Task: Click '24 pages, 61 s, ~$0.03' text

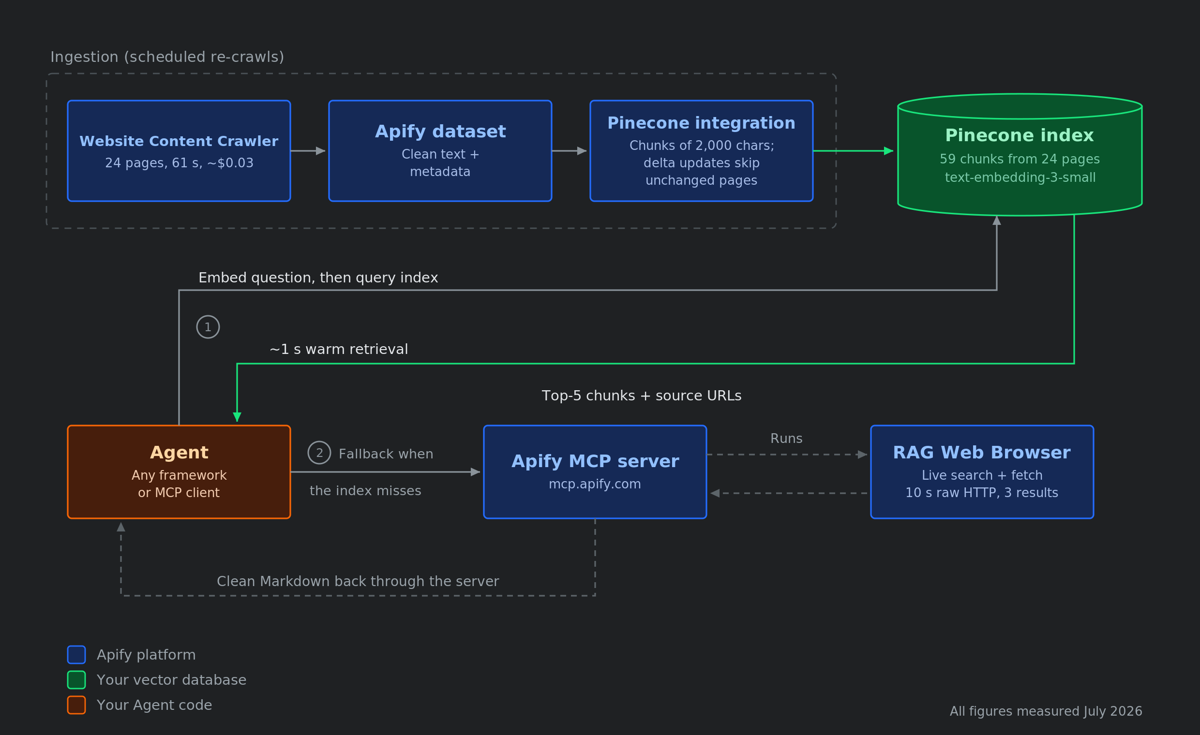Action: tap(179, 163)
